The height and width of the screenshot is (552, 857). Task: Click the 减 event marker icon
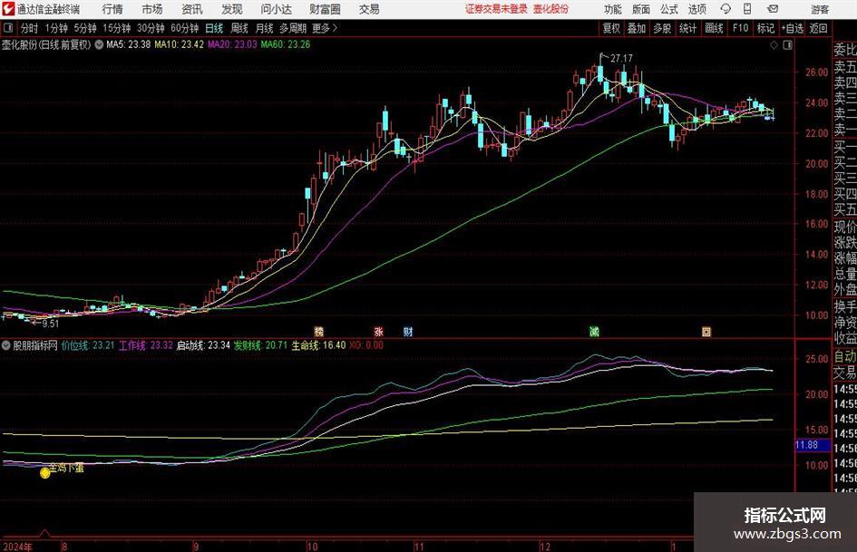594,331
